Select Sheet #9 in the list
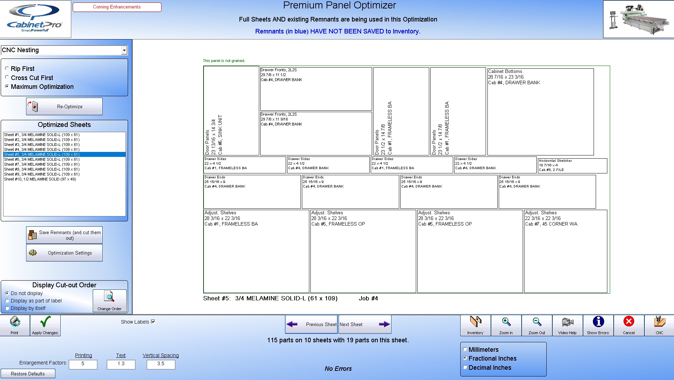674x380 pixels. [x=65, y=174]
